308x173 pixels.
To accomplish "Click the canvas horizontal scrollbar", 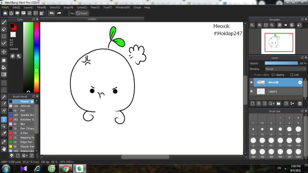I will pos(145,157).
